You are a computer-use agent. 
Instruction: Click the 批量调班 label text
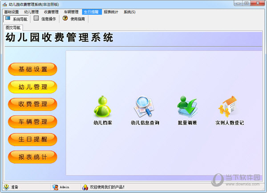187,123
